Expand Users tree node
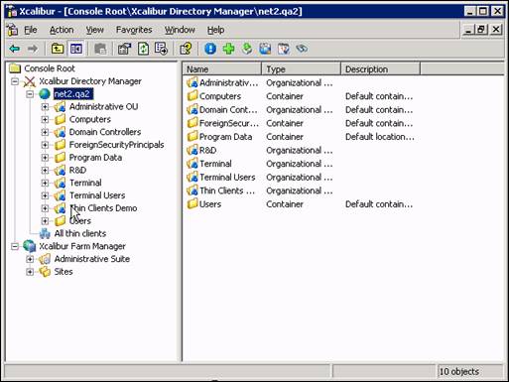Image resolution: width=509 pixels, height=382 pixels. (45, 221)
